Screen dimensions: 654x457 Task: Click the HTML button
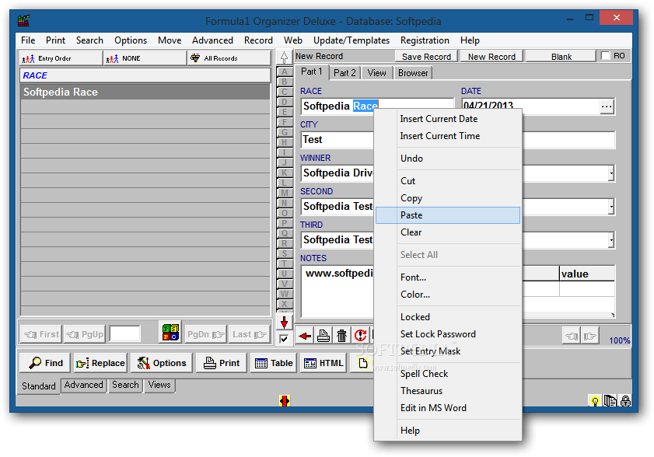pos(324,363)
